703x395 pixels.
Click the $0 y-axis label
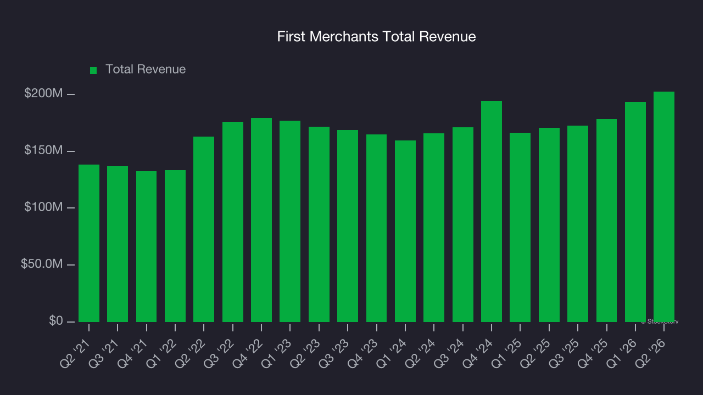point(57,320)
